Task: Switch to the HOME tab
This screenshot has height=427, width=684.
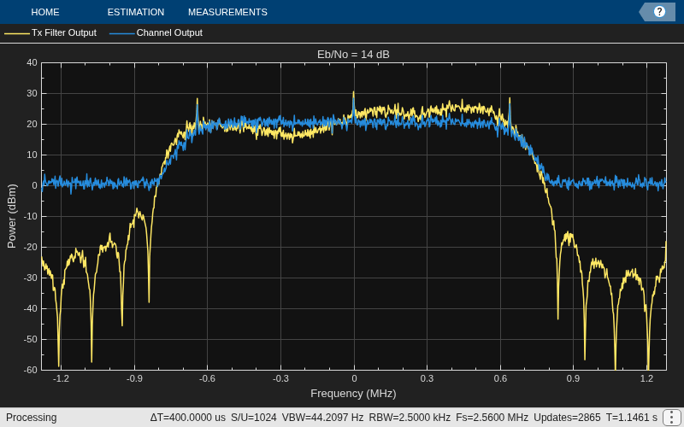Action: click(45, 12)
